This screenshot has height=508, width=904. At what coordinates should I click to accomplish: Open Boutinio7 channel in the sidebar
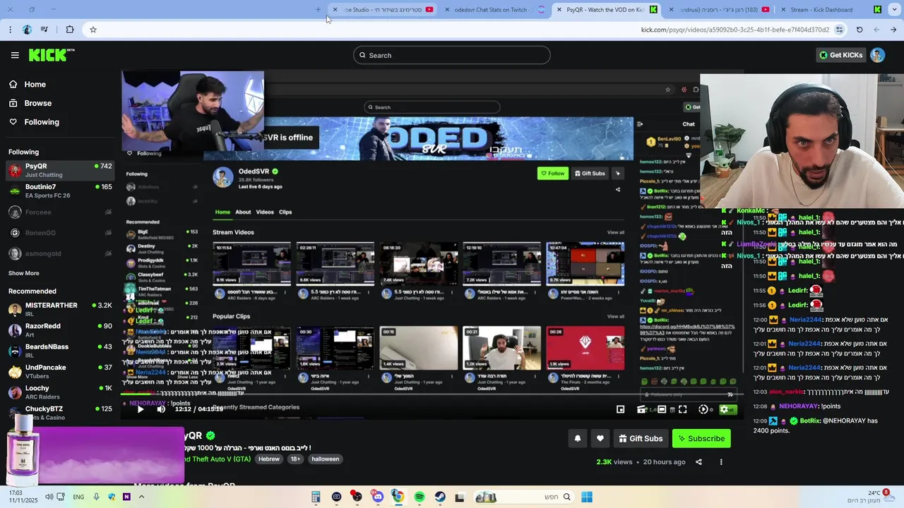(x=60, y=190)
